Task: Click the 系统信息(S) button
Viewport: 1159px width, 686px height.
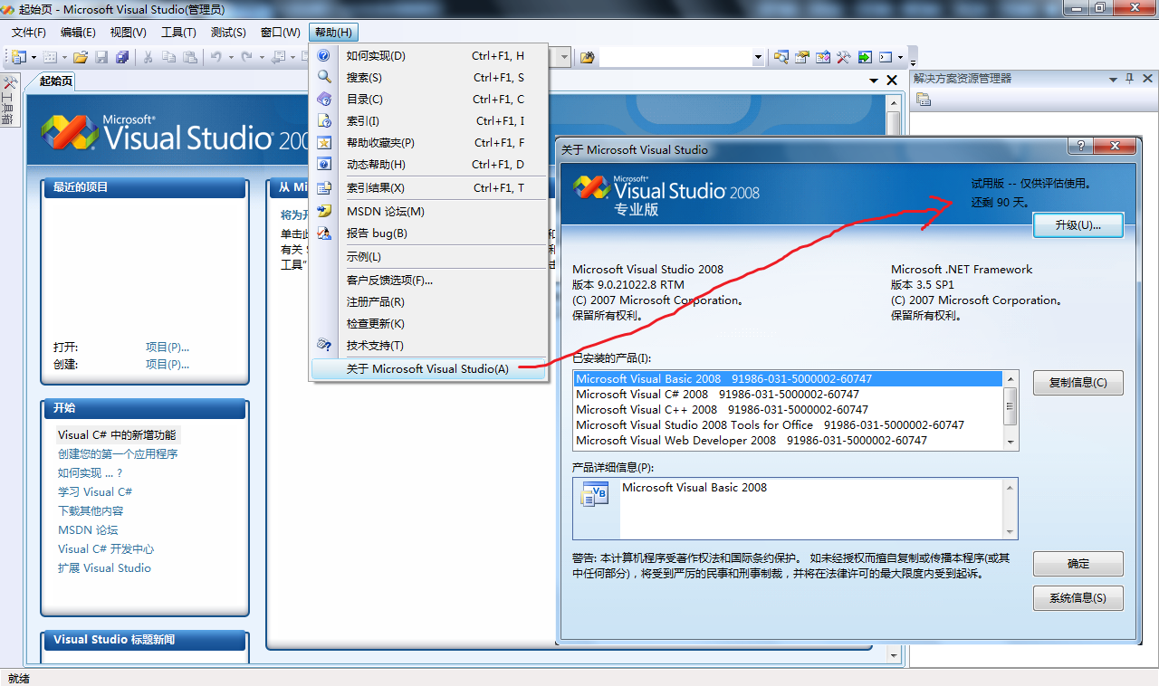Action: 1078,598
